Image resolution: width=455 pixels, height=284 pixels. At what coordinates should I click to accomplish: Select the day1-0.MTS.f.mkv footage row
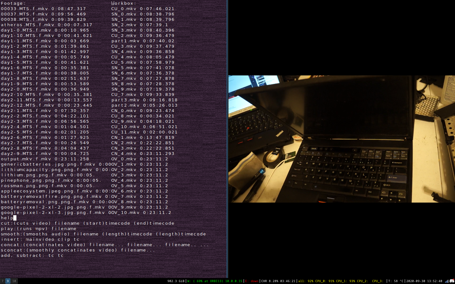click(x=45, y=30)
